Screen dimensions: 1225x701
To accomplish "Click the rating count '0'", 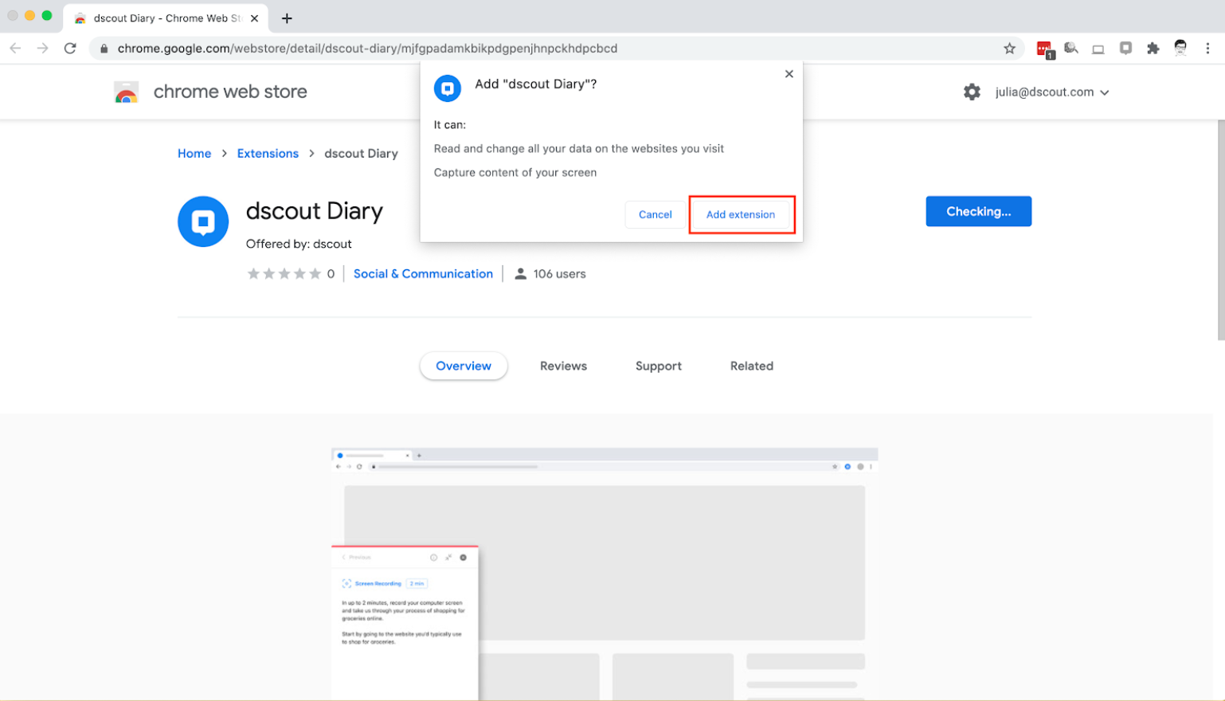I will tap(331, 274).
